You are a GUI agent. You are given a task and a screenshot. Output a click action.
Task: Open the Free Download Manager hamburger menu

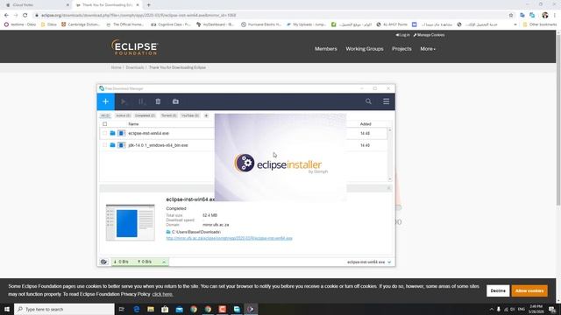pos(386,101)
